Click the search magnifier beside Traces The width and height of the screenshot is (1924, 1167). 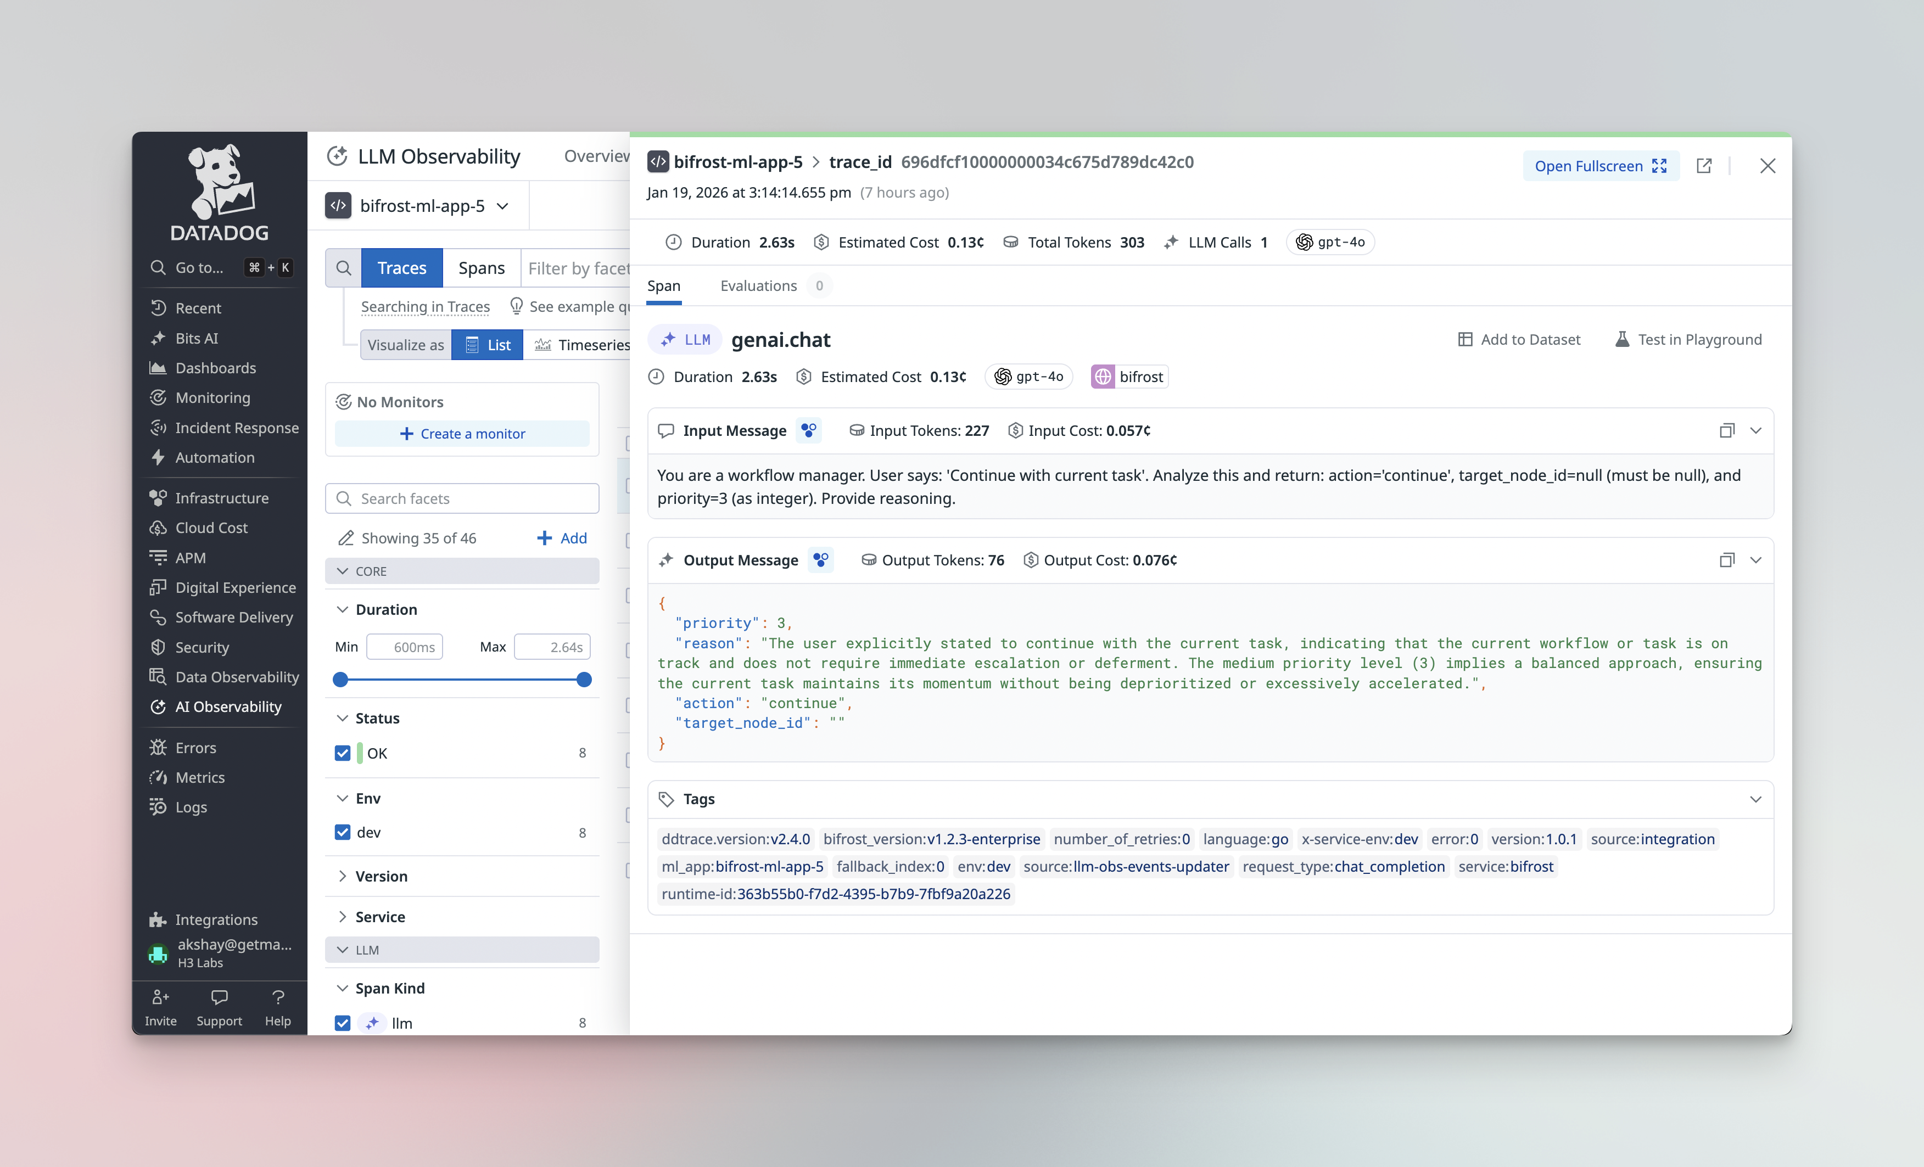tap(344, 268)
